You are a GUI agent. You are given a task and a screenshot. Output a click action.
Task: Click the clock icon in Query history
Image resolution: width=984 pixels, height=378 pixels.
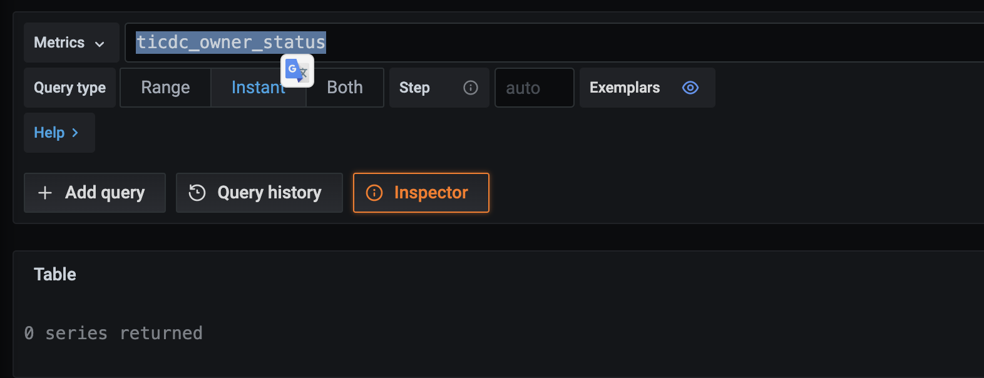click(197, 193)
